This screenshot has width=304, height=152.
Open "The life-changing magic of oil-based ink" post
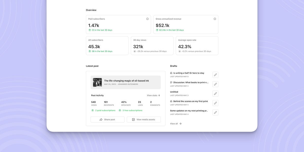[126, 81]
